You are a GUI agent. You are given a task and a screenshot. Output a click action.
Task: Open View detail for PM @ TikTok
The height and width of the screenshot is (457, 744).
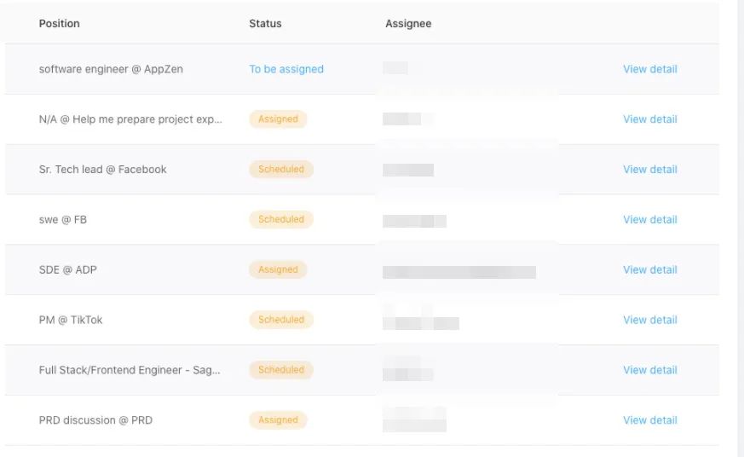pyautogui.click(x=649, y=320)
